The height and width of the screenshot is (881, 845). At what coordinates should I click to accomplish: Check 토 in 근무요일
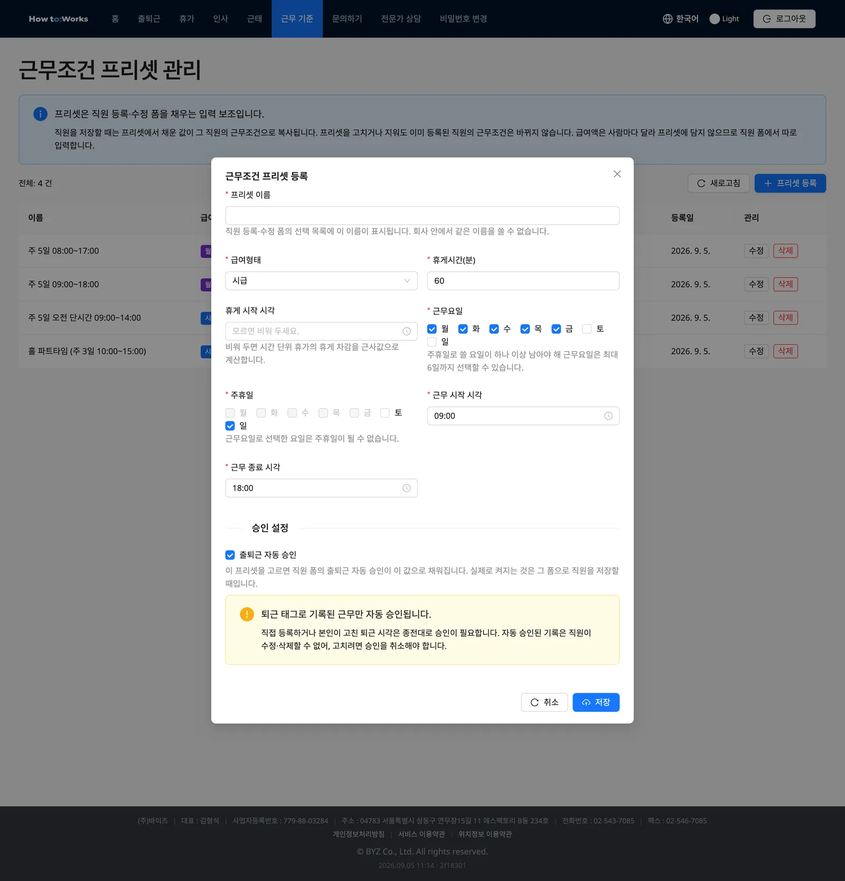587,329
